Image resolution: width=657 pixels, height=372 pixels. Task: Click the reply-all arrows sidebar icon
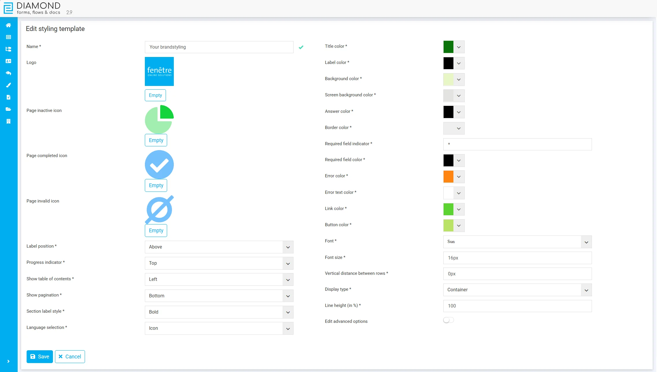(8, 73)
